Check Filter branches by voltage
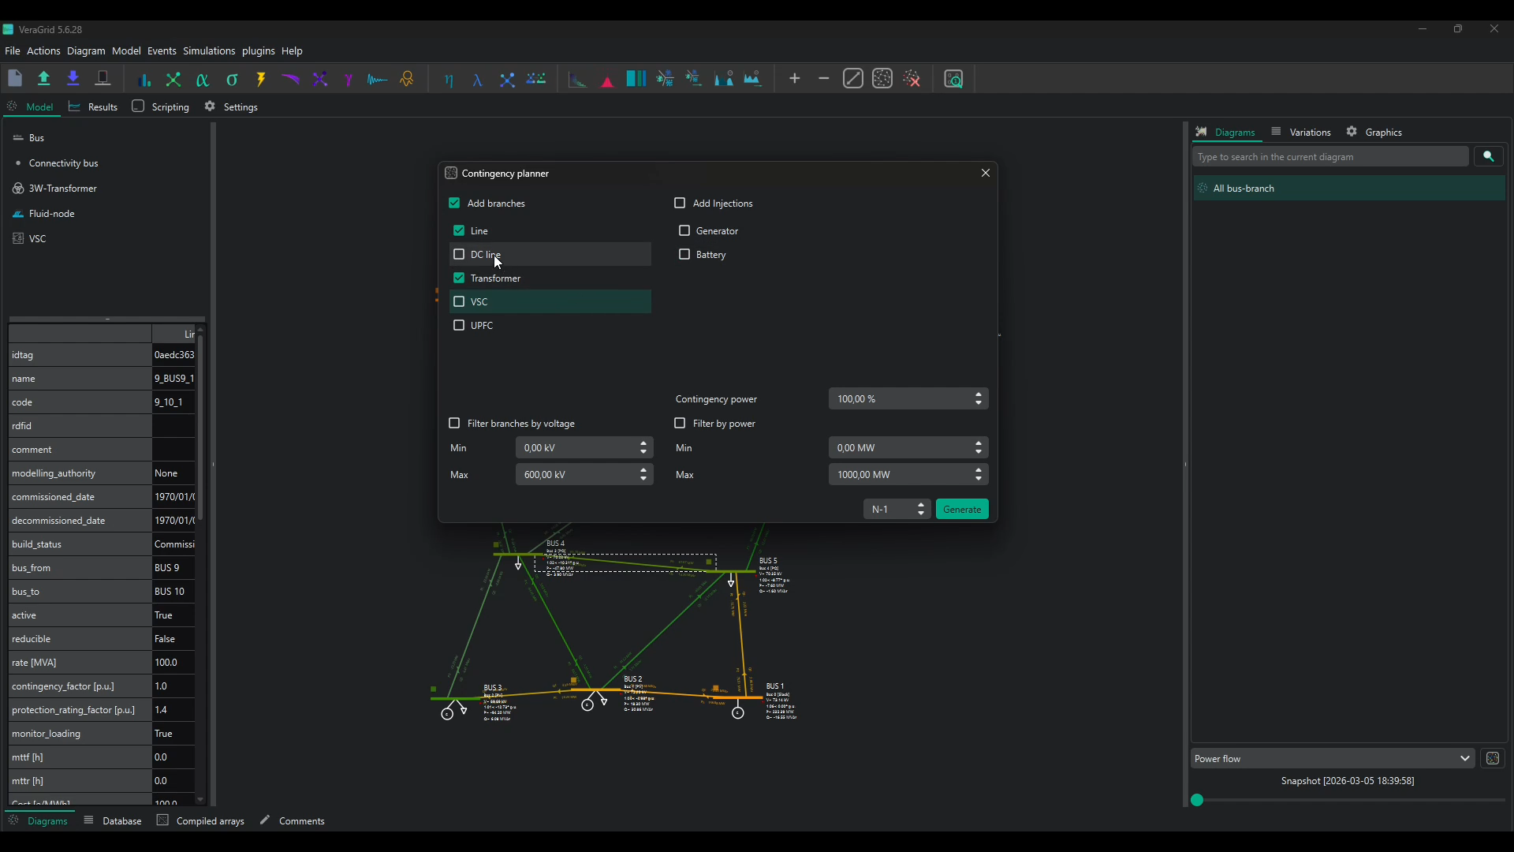Image resolution: width=1514 pixels, height=852 pixels. (456, 424)
